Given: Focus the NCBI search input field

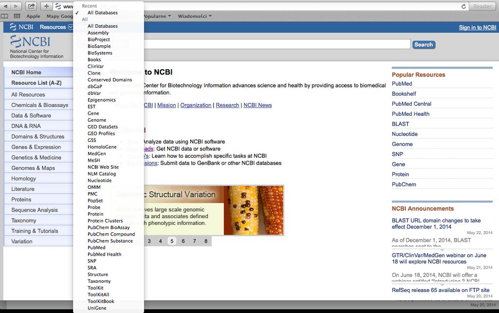Looking at the screenshot, I should pyautogui.click(x=277, y=44).
